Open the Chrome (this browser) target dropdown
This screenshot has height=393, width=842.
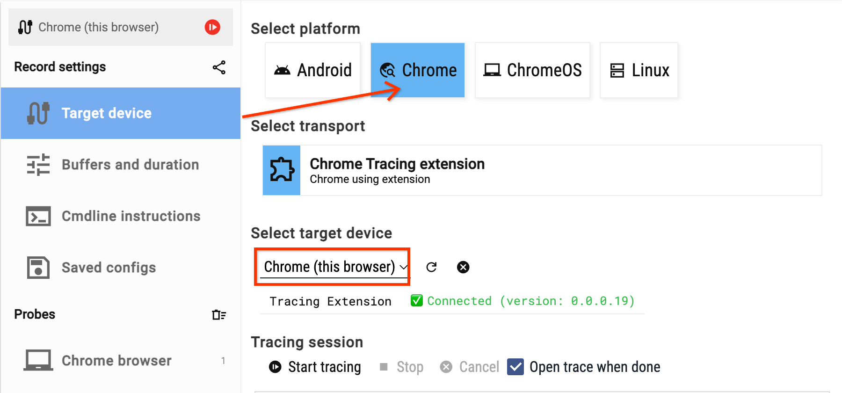point(334,267)
